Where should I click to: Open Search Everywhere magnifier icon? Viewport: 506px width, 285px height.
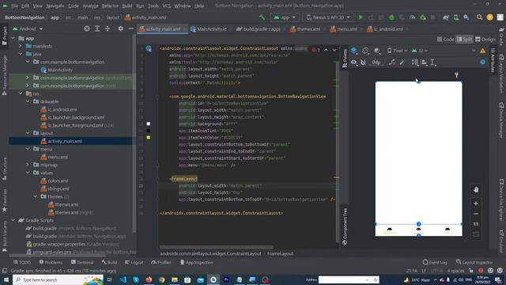(x=480, y=17)
